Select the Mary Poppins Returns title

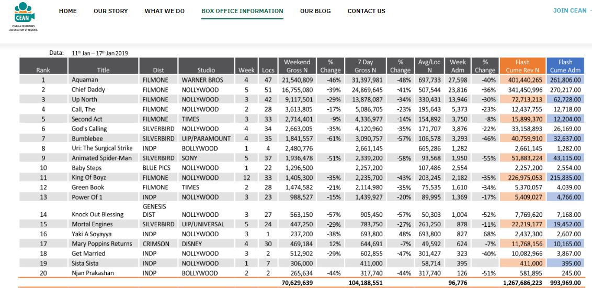coord(102,244)
